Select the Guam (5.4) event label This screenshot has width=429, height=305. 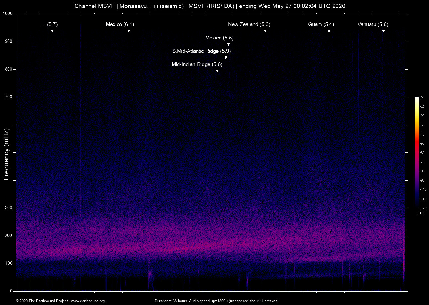coord(321,24)
